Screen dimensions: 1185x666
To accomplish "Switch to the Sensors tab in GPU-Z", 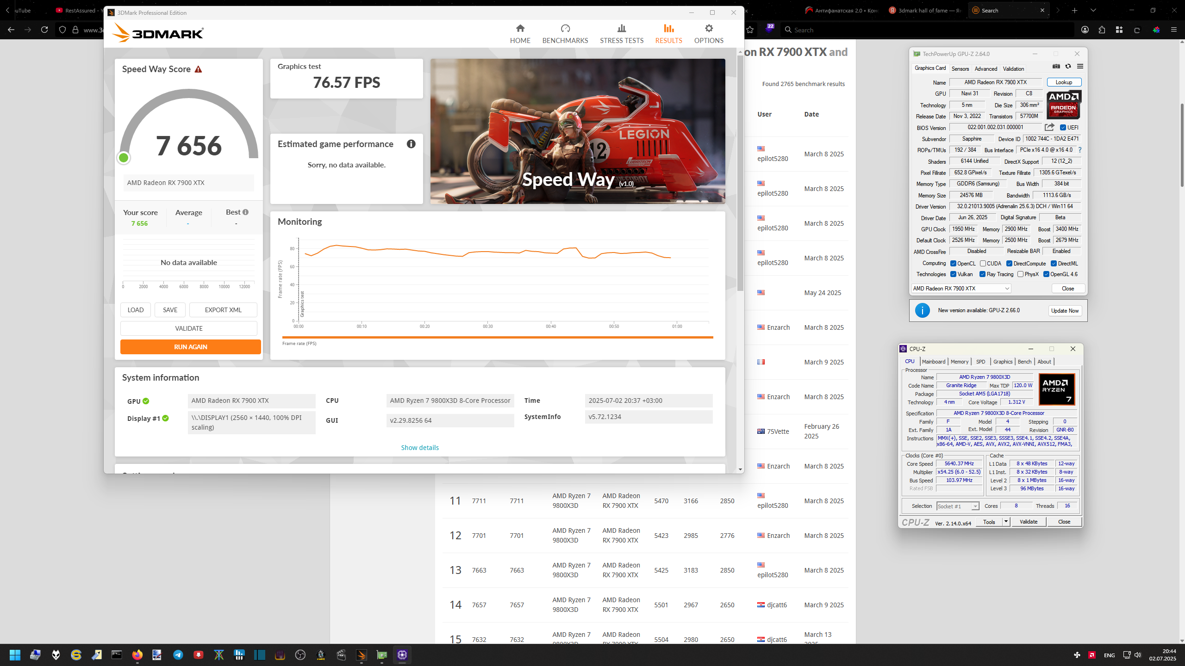I will [x=960, y=69].
